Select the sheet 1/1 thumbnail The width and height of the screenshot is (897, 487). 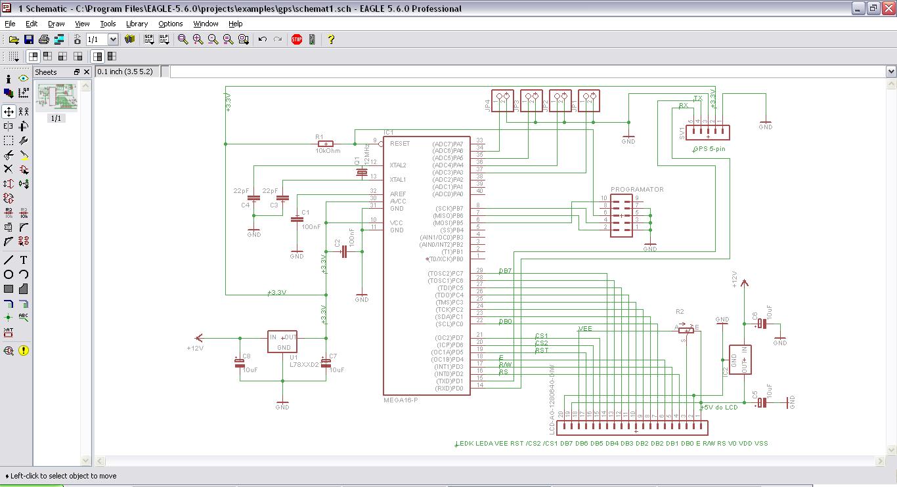tap(56, 97)
